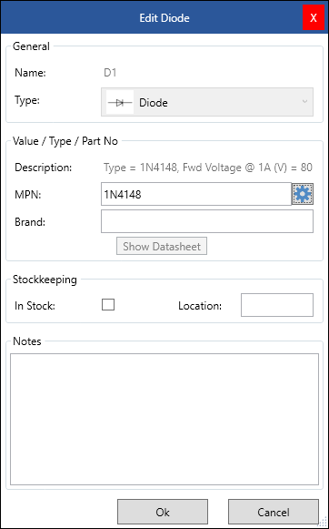This screenshot has width=329, height=529.
Task: Click the diode symbol in Type combo
Action: [120, 102]
